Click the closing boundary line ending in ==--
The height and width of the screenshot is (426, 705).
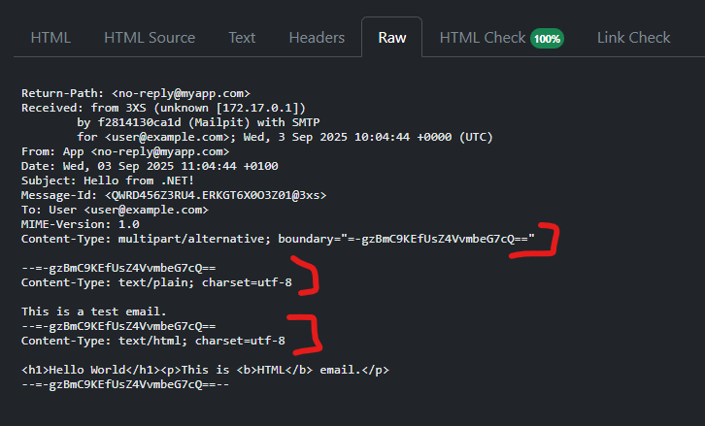(125, 384)
